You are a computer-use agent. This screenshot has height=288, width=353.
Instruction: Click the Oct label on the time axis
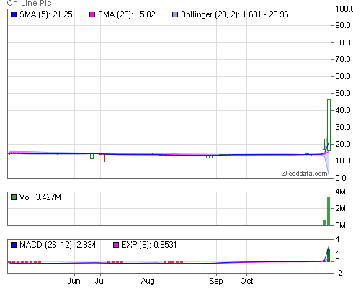coord(246,281)
